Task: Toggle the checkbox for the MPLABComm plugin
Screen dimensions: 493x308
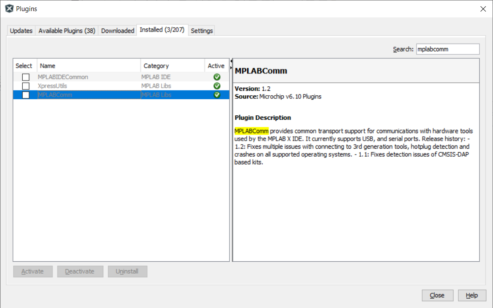Action: (25, 95)
